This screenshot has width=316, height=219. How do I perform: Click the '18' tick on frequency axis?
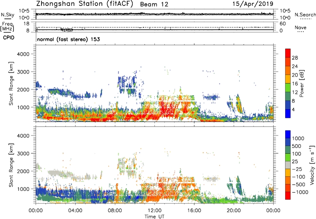coord(26,24)
